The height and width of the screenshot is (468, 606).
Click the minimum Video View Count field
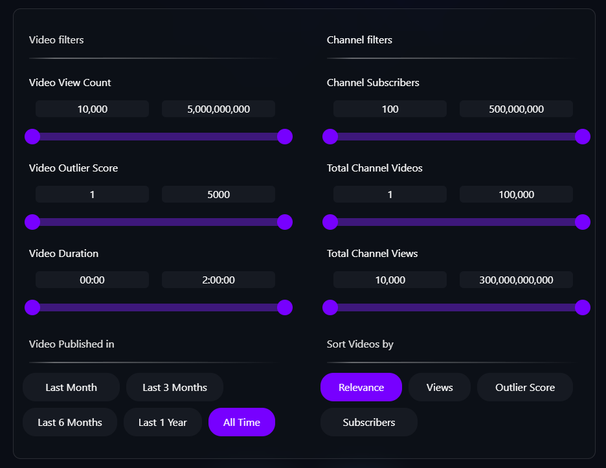coord(93,109)
